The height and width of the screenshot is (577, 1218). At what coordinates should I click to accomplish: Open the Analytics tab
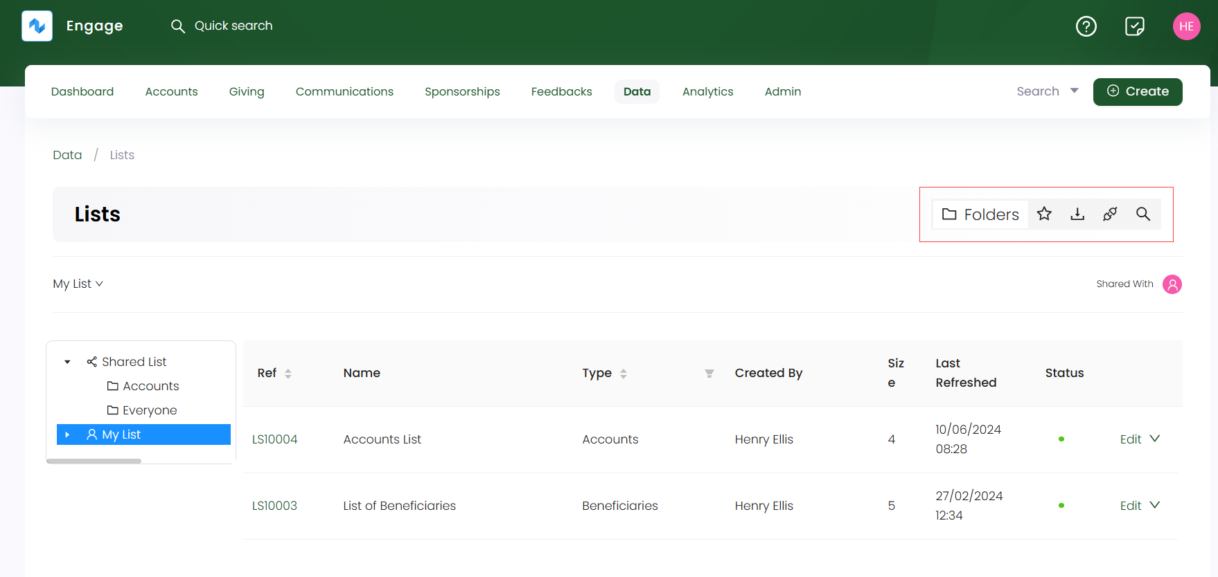tap(707, 91)
